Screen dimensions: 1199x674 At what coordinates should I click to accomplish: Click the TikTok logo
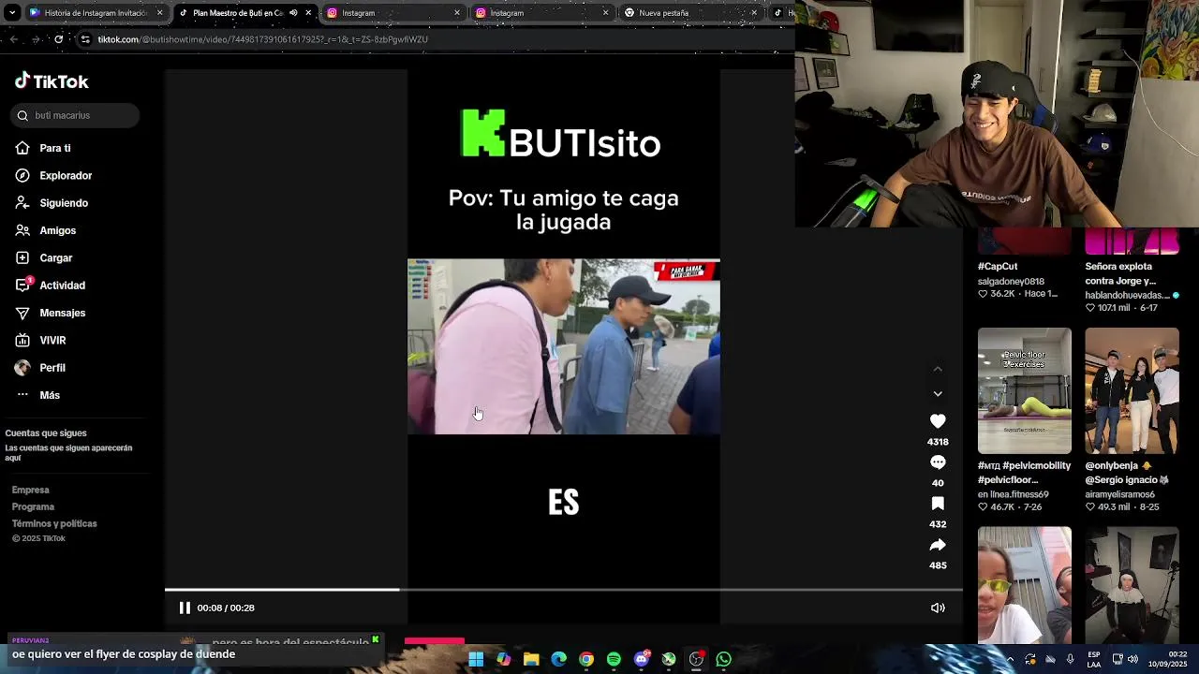pos(52,81)
